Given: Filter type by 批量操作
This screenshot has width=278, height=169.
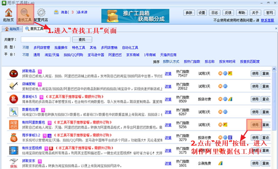Looking at the screenshot, I should click(61, 48).
